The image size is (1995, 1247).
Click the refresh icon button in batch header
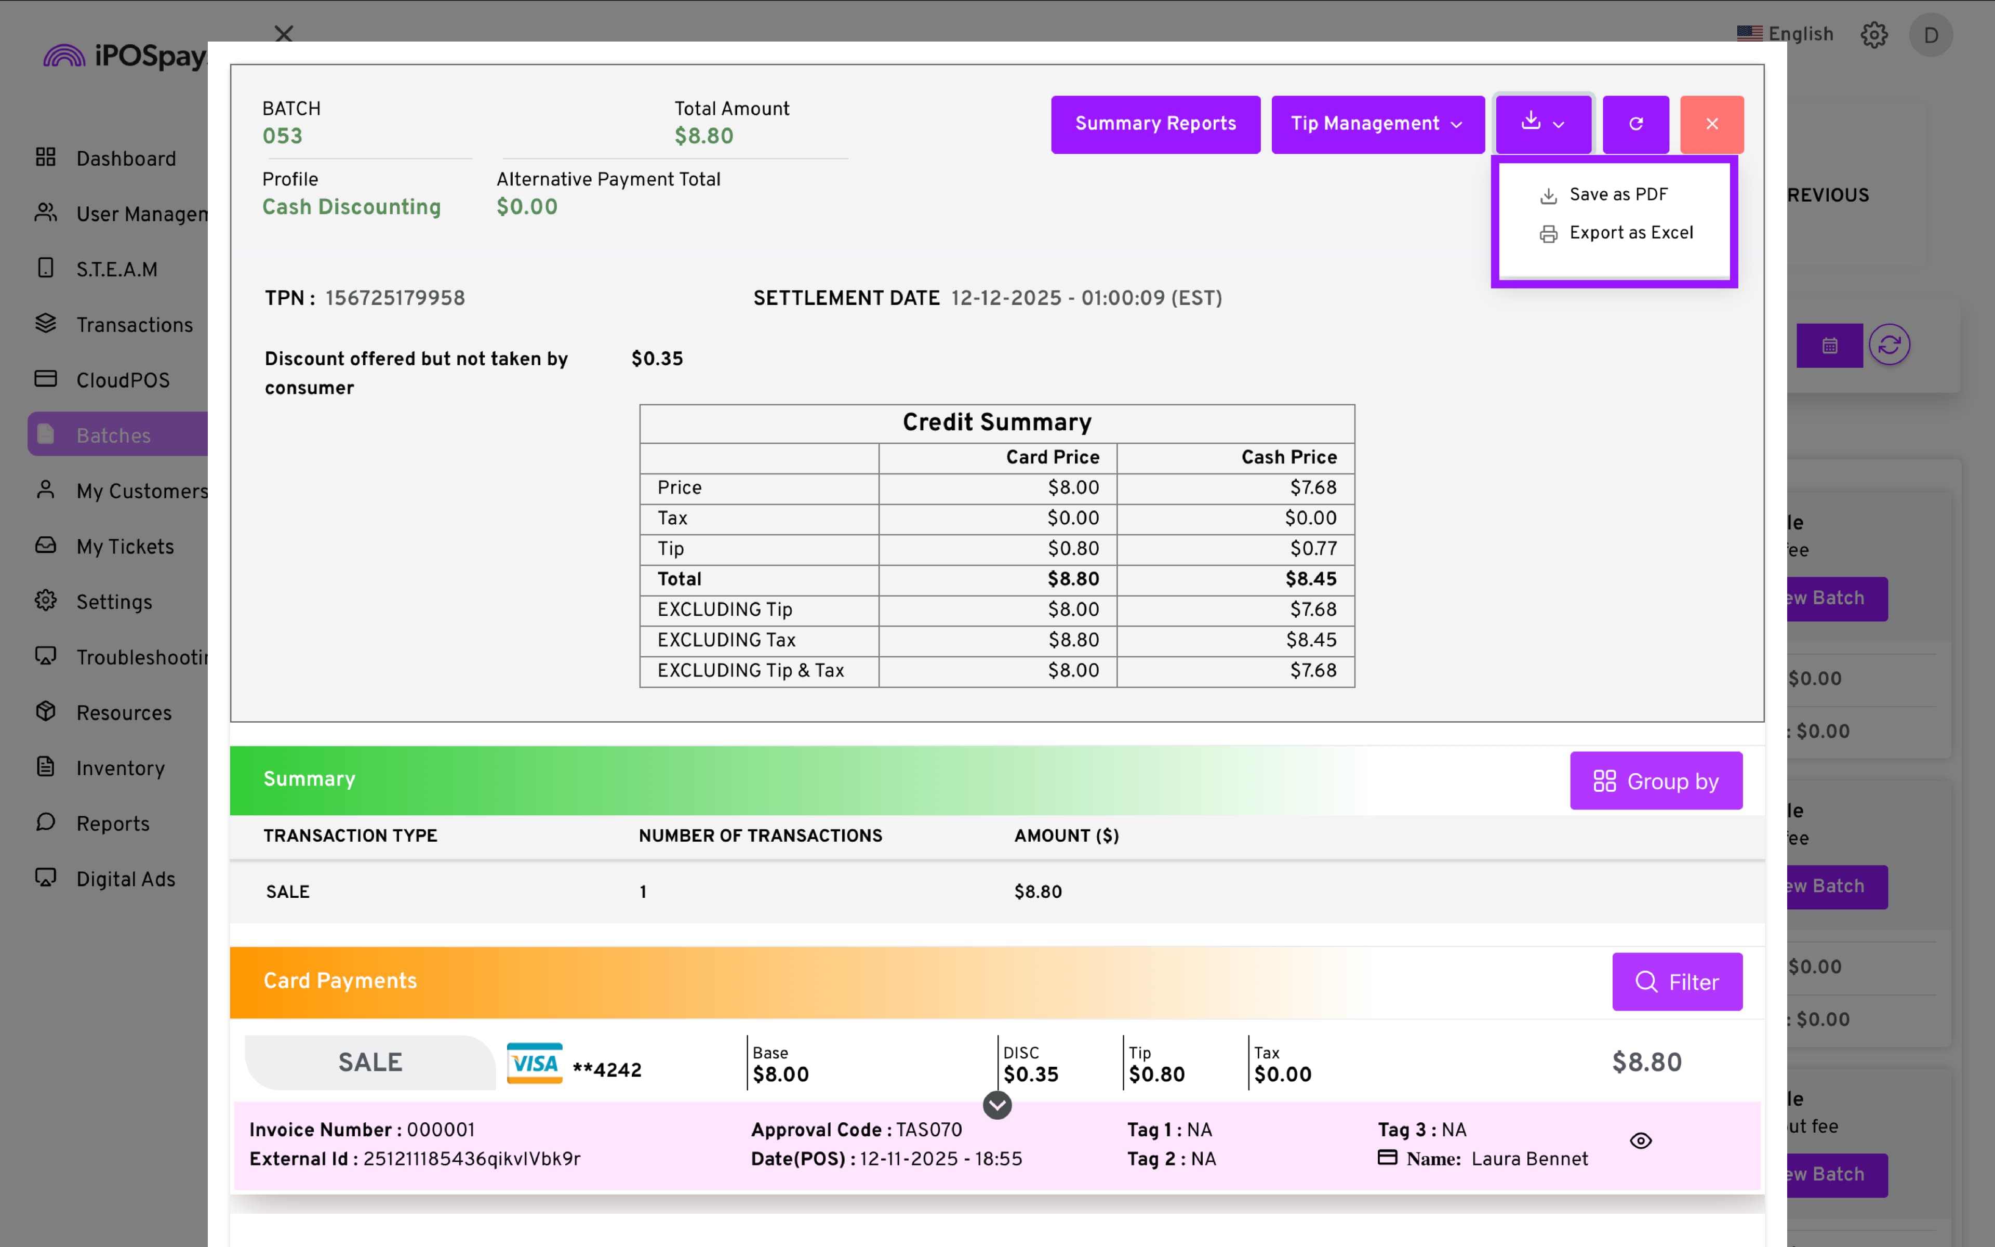[1635, 124]
